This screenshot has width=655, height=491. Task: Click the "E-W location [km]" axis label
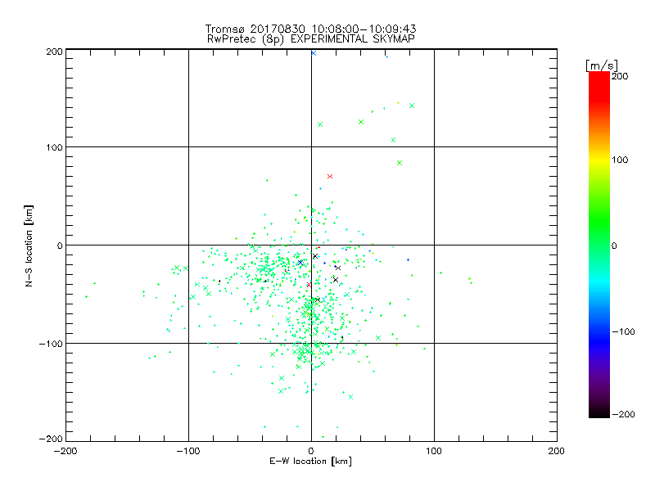pyautogui.click(x=310, y=462)
